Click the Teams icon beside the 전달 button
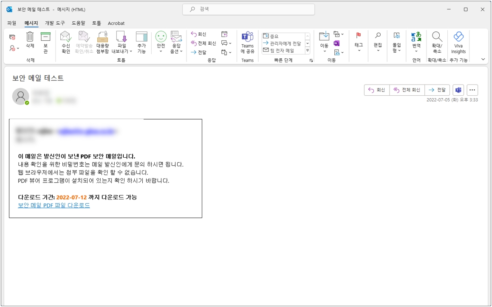The width and height of the screenshot is (492, 307). (458, 90)
